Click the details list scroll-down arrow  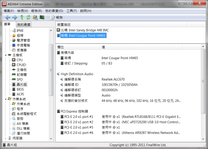point(203,139)
